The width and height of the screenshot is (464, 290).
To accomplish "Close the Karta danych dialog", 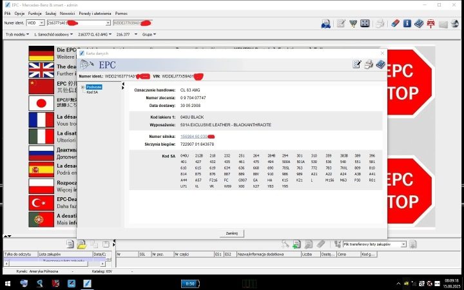I will (x=382, y=53).
